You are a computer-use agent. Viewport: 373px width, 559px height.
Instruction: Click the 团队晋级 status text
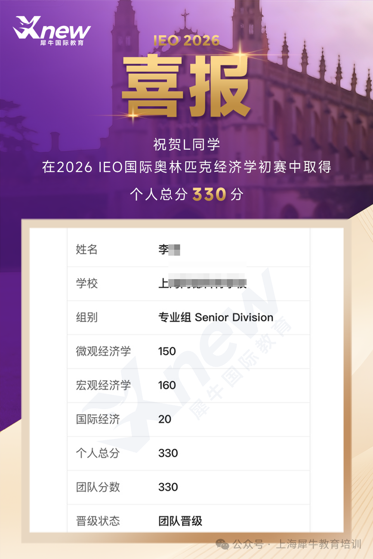pos(180,521)
